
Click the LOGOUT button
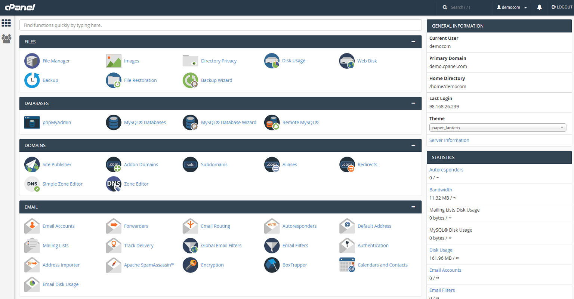[562, 7]
